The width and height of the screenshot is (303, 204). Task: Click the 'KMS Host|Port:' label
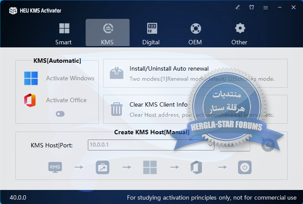pos(51,145)
